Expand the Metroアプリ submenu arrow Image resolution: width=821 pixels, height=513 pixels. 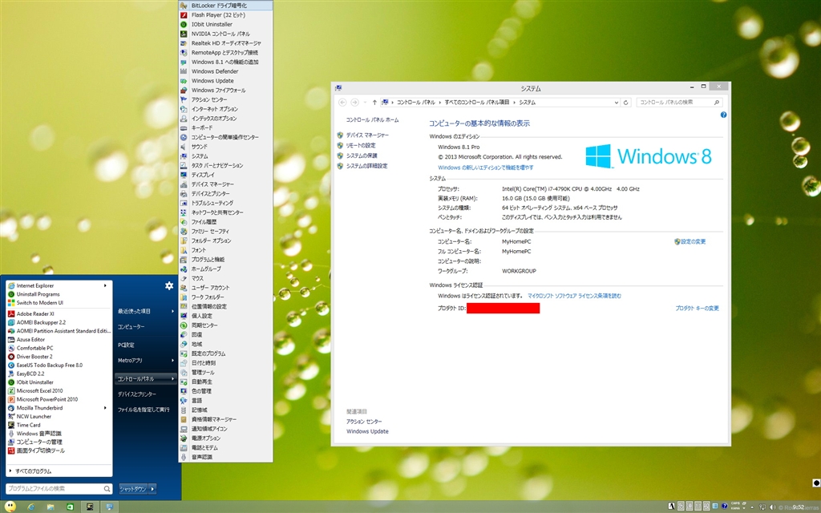click(x=173, y=361)
